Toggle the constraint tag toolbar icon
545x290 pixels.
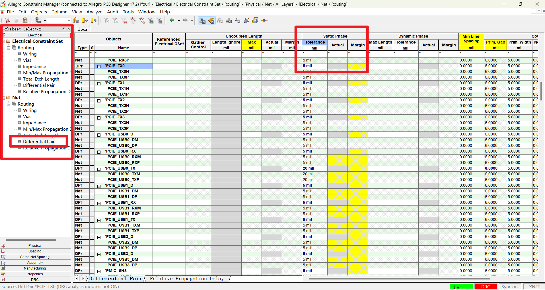point(211,20)
